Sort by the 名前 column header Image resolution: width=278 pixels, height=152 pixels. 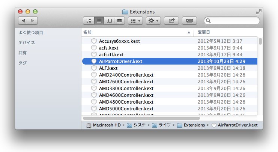coord(137,32)
